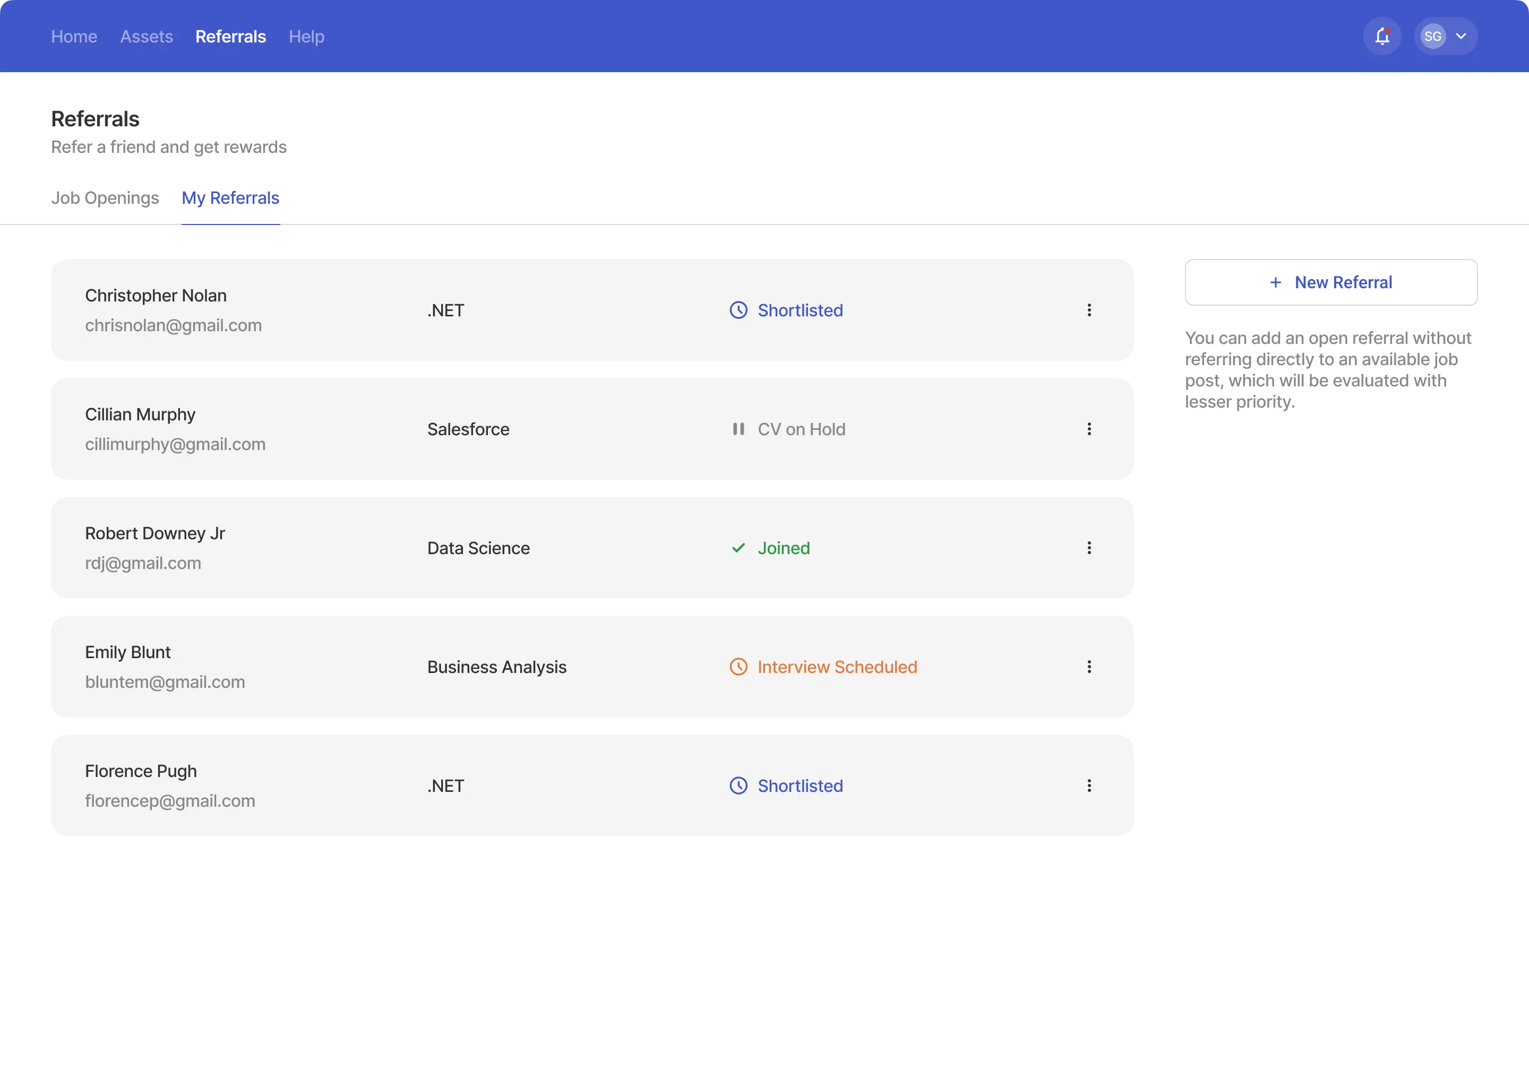Open kebab menu for Emily Blunt referral
Viewport: 1529px width, 1087px height.
point(1089,667)
